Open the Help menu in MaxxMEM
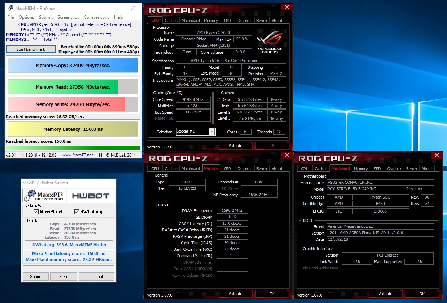 119,17
